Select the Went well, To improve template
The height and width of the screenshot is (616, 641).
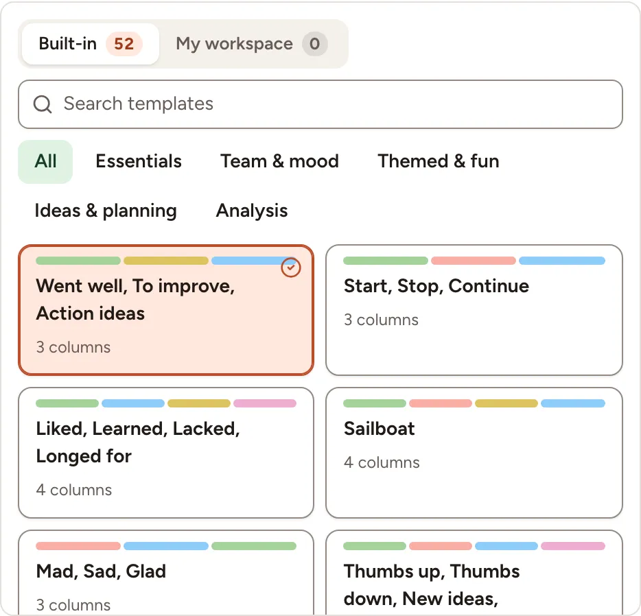tap(166, 310)
